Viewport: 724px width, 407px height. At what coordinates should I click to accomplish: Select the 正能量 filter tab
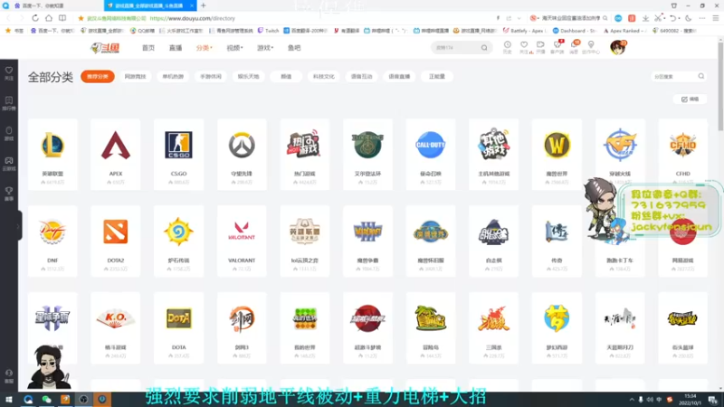click(437, 77)
